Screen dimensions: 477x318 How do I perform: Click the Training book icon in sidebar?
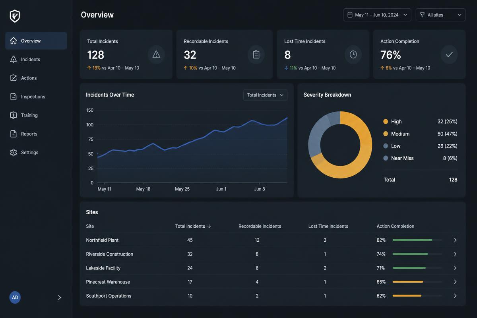point(14,115)
